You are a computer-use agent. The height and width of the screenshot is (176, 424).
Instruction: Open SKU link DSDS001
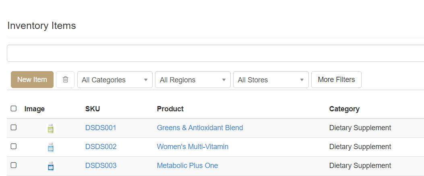click(x=101, y=128)
